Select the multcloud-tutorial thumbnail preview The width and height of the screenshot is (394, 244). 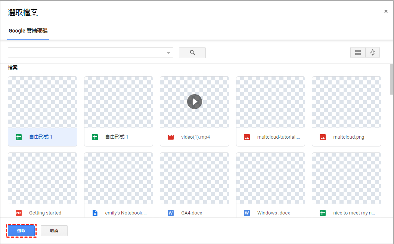pos(270,102)
